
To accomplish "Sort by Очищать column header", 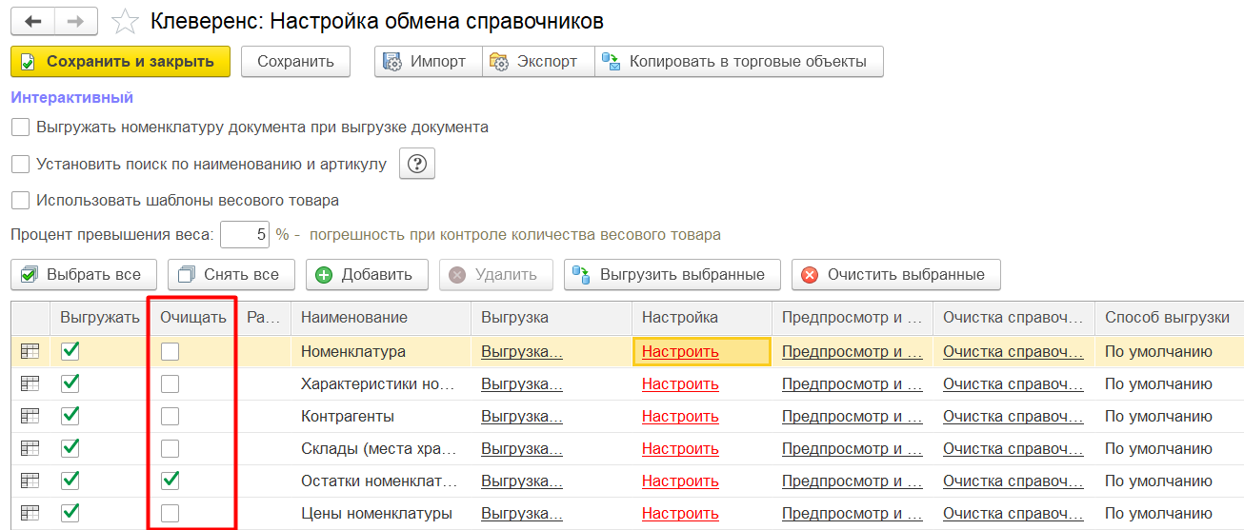I will click(193, 317).
